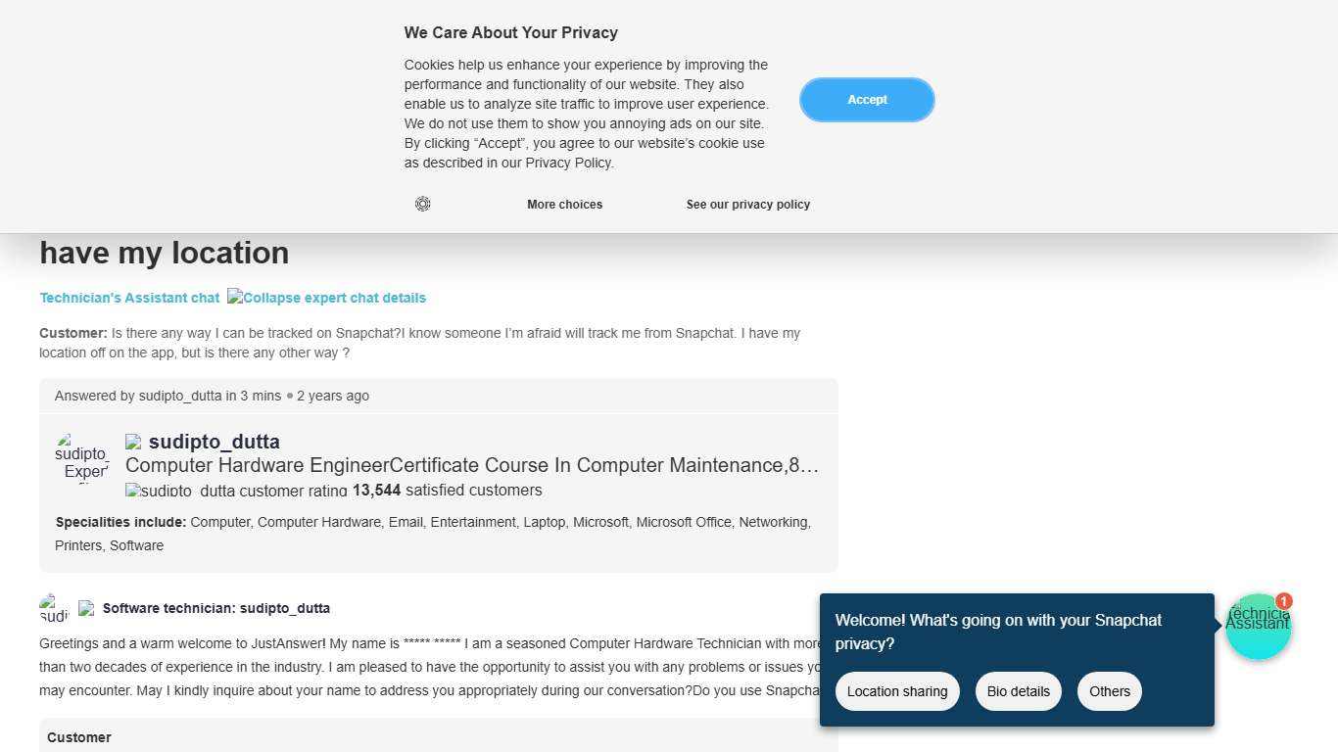Click the Answered by sudipto_dutta header bar
The width and height of the screenshot is (1338, 752).
(438, 396)
